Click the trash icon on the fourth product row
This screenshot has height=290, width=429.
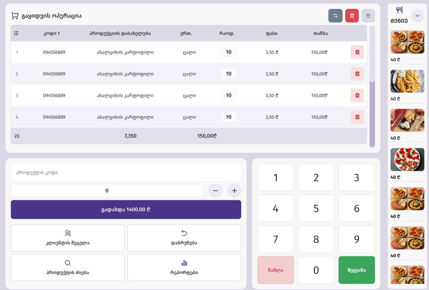tap(357, 117)
